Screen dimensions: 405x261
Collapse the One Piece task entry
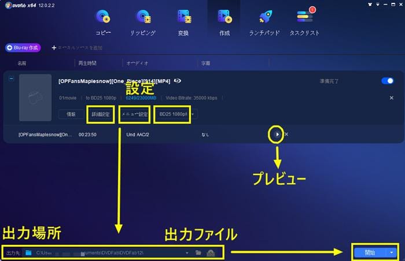pos(12,79)
